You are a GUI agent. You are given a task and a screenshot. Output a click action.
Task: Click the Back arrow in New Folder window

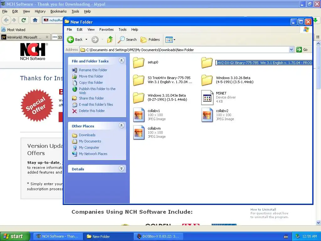tap(71, 40)
